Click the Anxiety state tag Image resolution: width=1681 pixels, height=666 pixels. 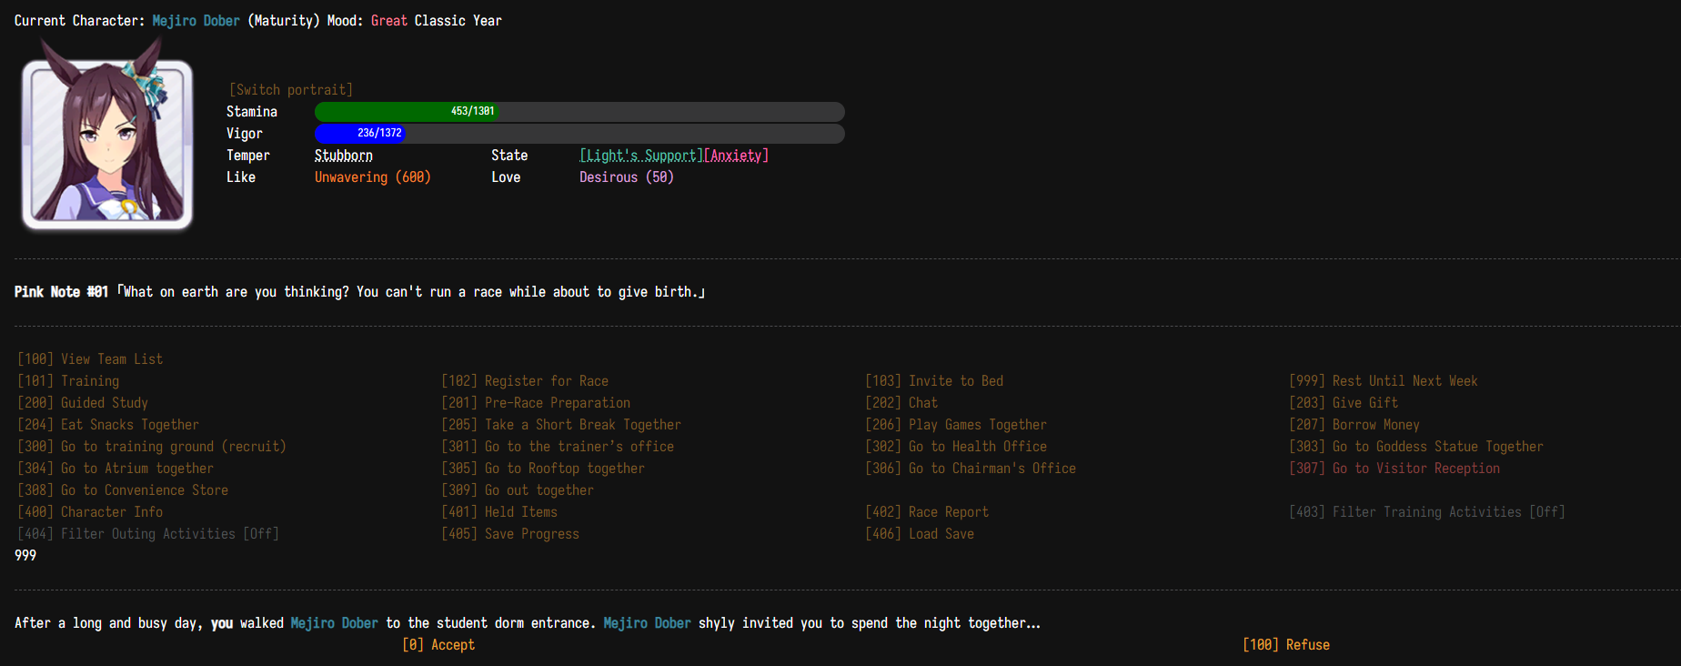pos(737,156)
